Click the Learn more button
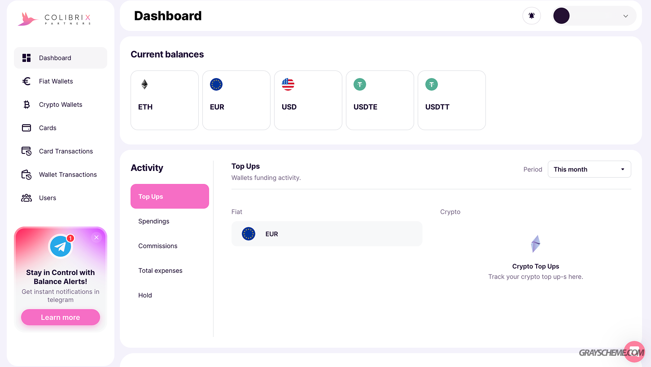This screenshot has height=367, width=651. [x=61, y=317]
